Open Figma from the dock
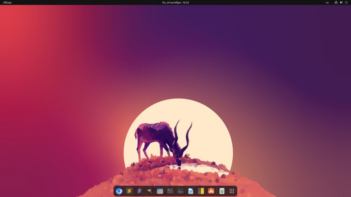Image resolution: width=351 pixels, height=197 pixels. tap(139, 191)
